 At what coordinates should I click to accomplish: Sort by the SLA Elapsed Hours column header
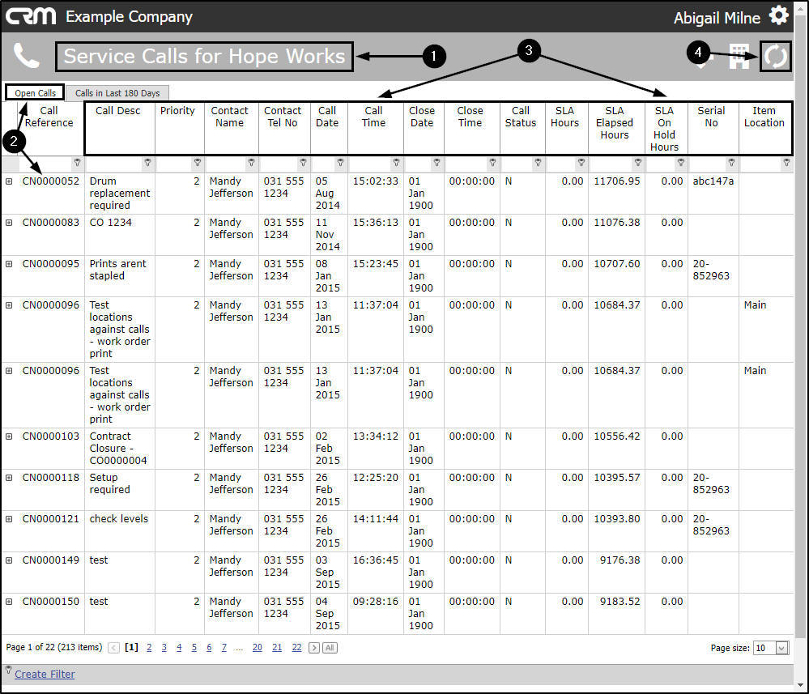(x=615, y=123)
